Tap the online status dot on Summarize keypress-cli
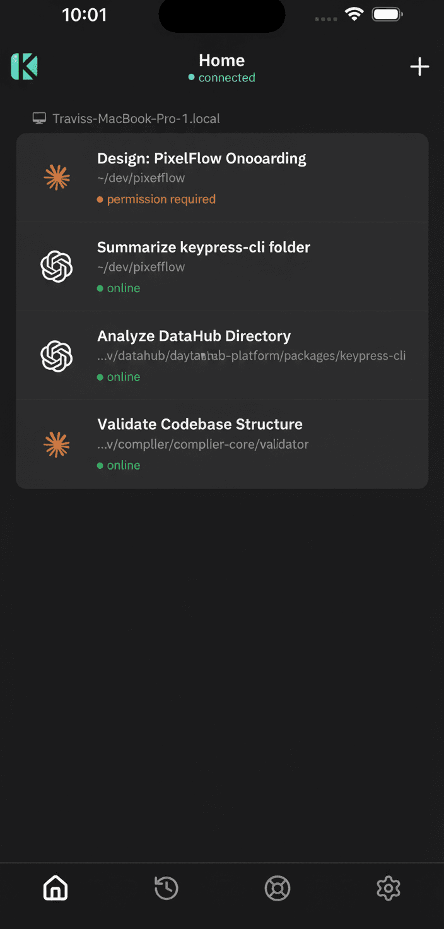Screen dimensions: 444x929 pyautogui.click(x=100, y=288)
